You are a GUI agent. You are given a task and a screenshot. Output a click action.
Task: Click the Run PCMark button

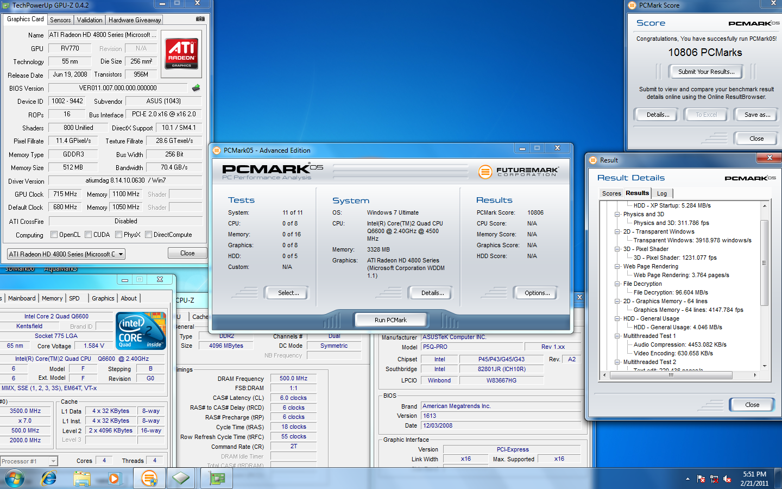pos(390,320)
